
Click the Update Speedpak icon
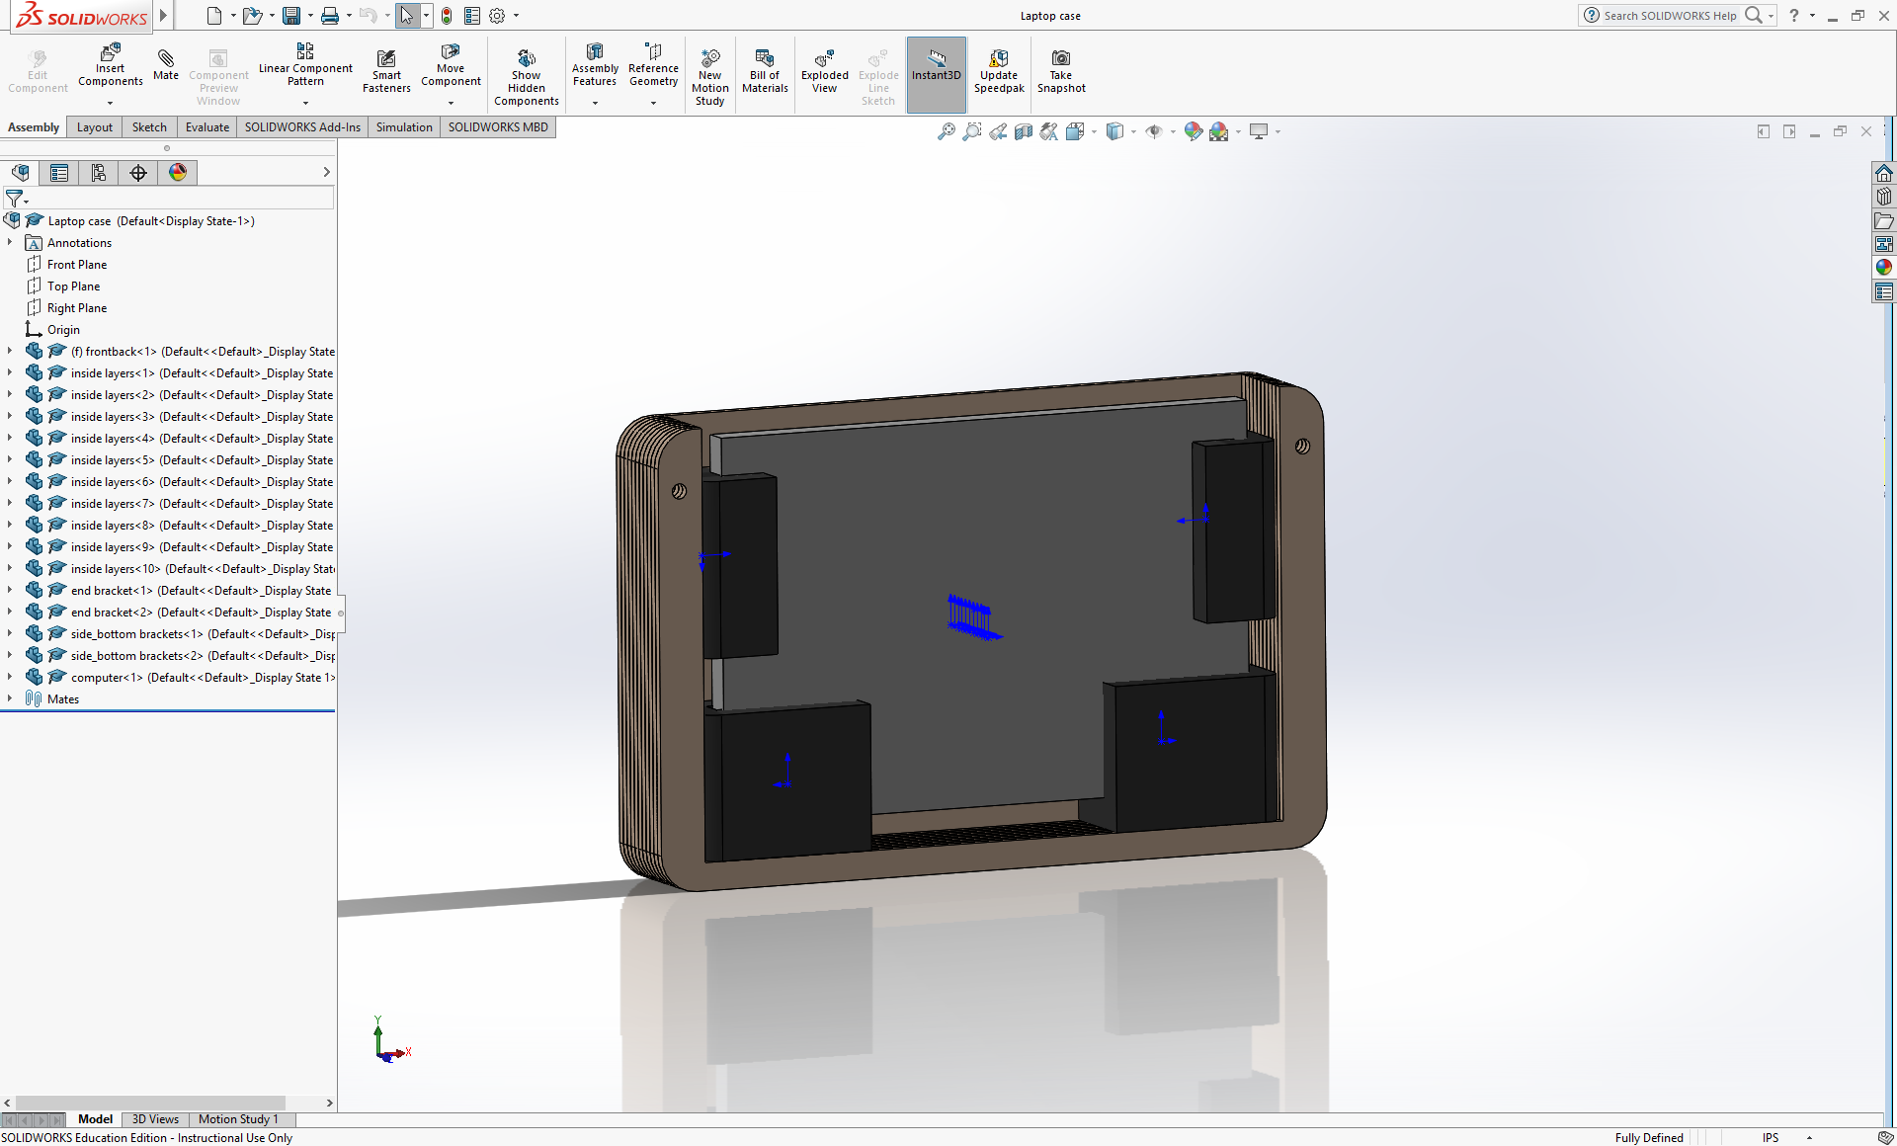(x=999, y=60)
